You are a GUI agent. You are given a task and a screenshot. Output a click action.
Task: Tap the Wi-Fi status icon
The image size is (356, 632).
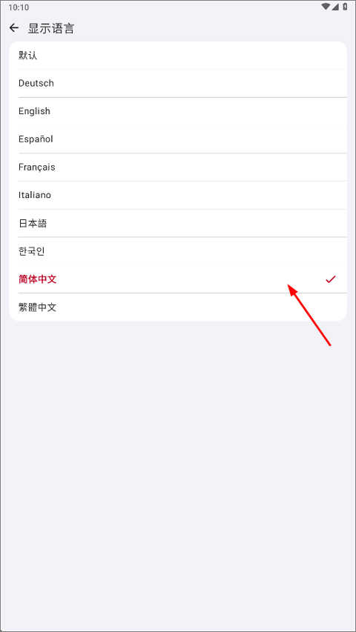tap(326, 7)
